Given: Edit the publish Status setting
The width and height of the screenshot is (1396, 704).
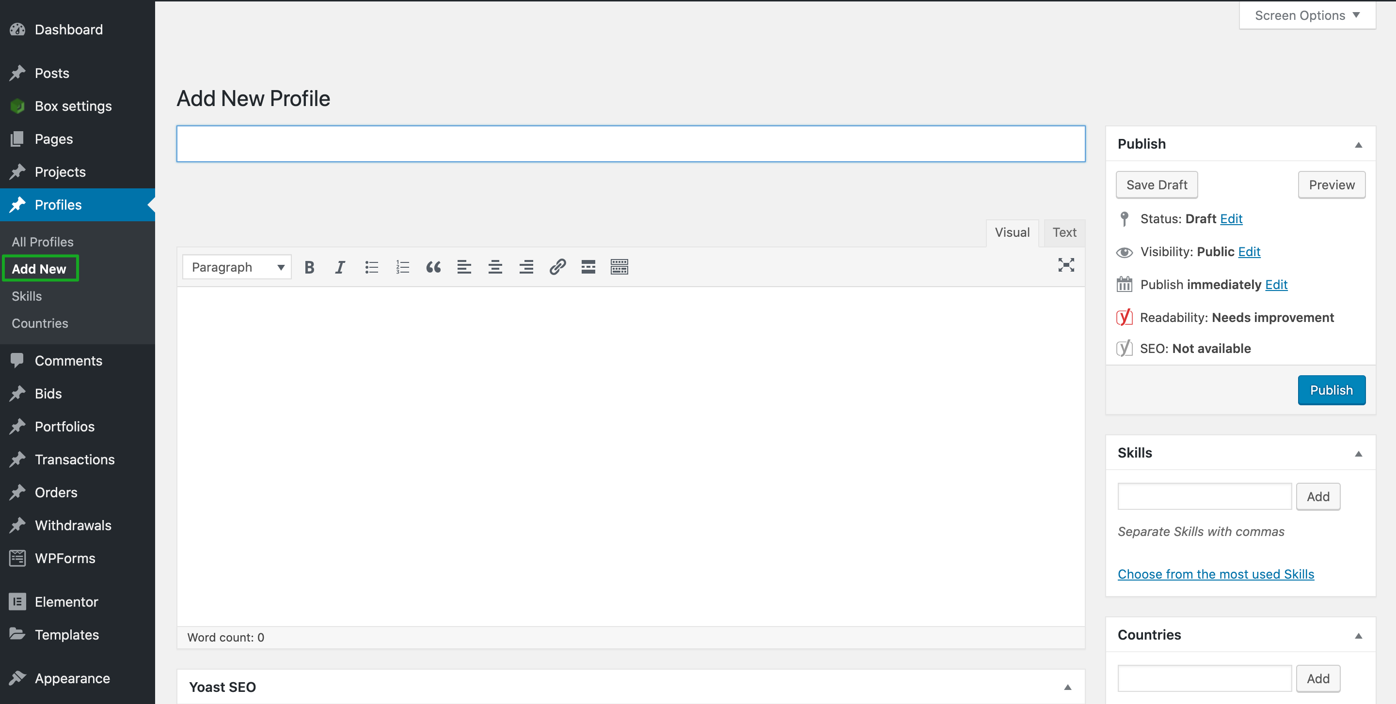Looking at the screenshot, I should click(x=1231, y=218).
